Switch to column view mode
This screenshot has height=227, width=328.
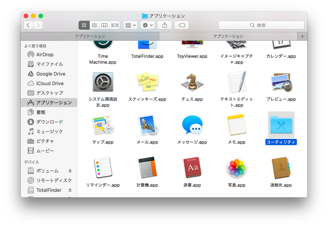(105, 25)
